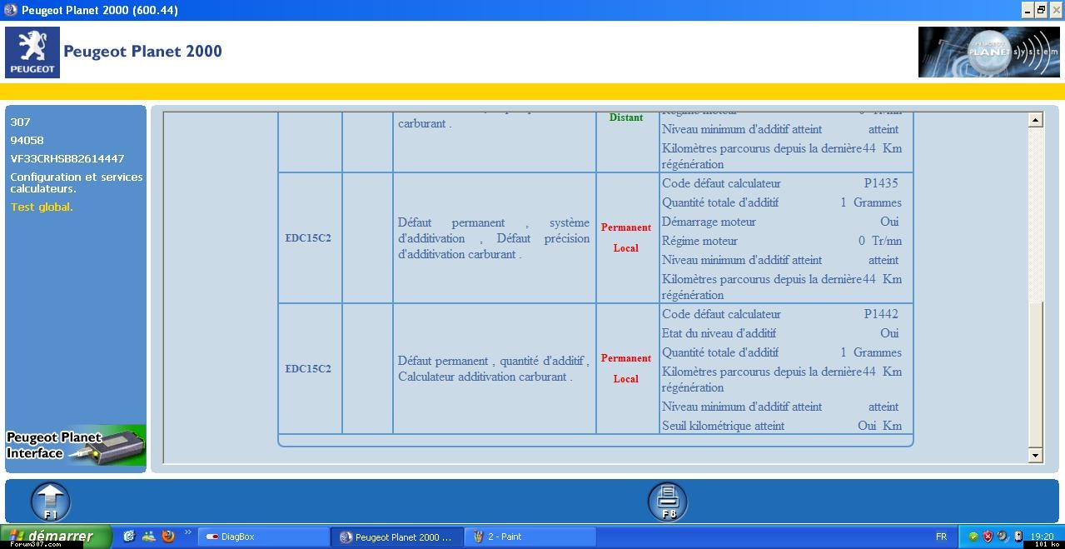Select Peugeot Planet 2000 taskbar button
Viewport: 1065px width, 549px height.
[396, 537]
